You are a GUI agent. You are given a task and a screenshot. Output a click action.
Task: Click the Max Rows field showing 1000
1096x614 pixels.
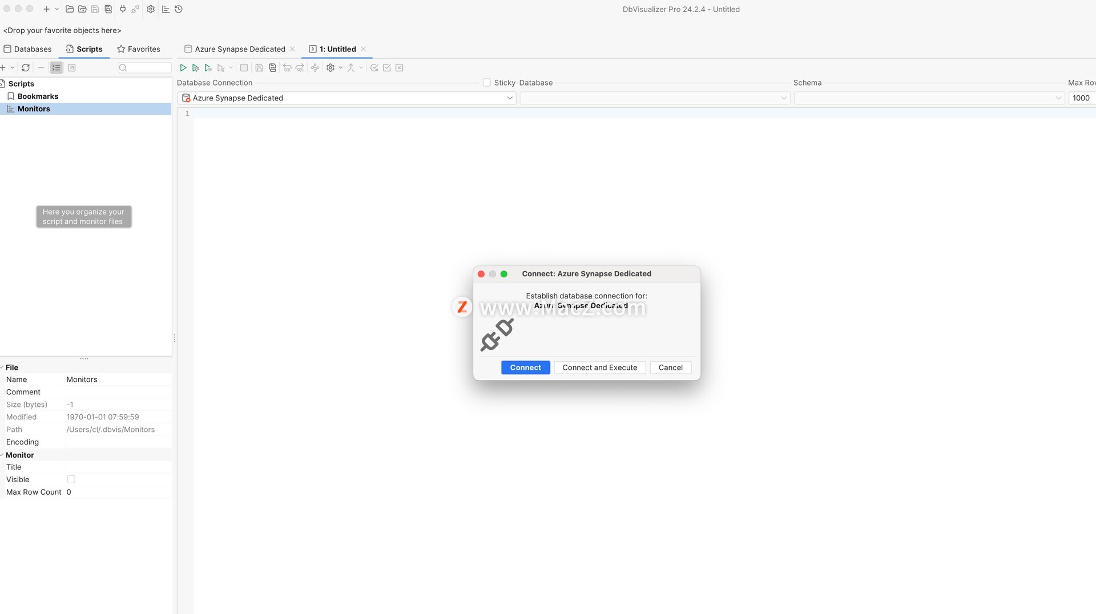[x=1082, y=98]
